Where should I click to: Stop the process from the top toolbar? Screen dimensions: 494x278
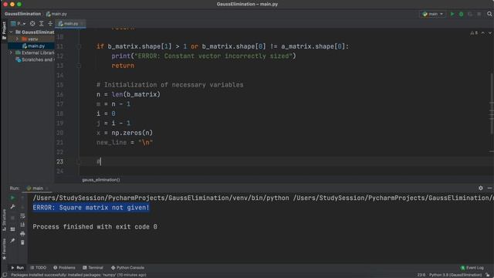pyautogui.click(x=479, y=14)
